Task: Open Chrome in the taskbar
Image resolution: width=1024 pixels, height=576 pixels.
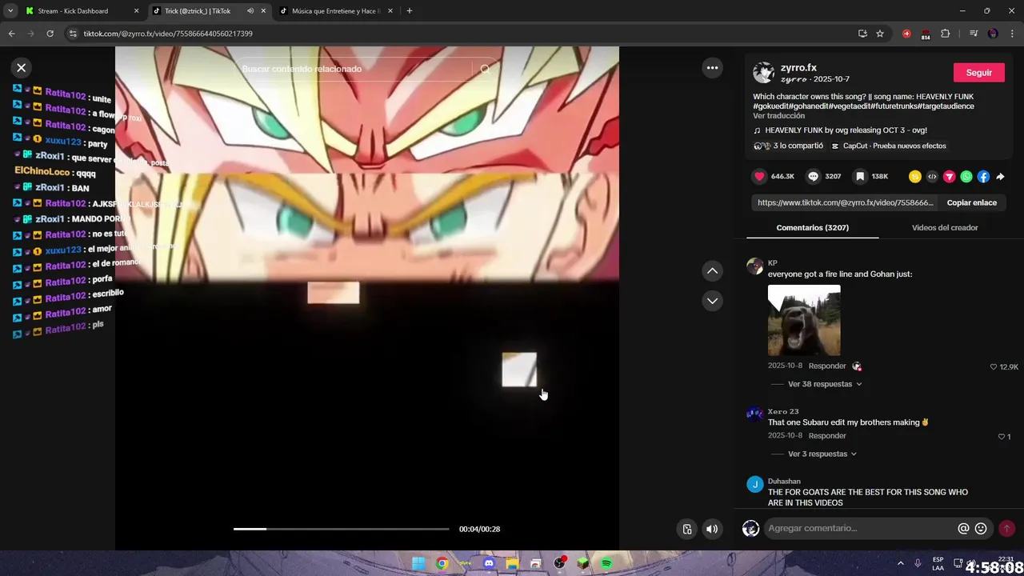Action: click(x=442, y=563)
